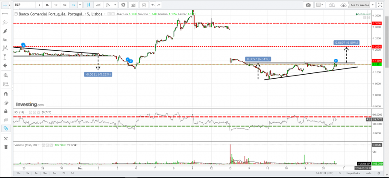Redo the last chart action

coord(159,5)
